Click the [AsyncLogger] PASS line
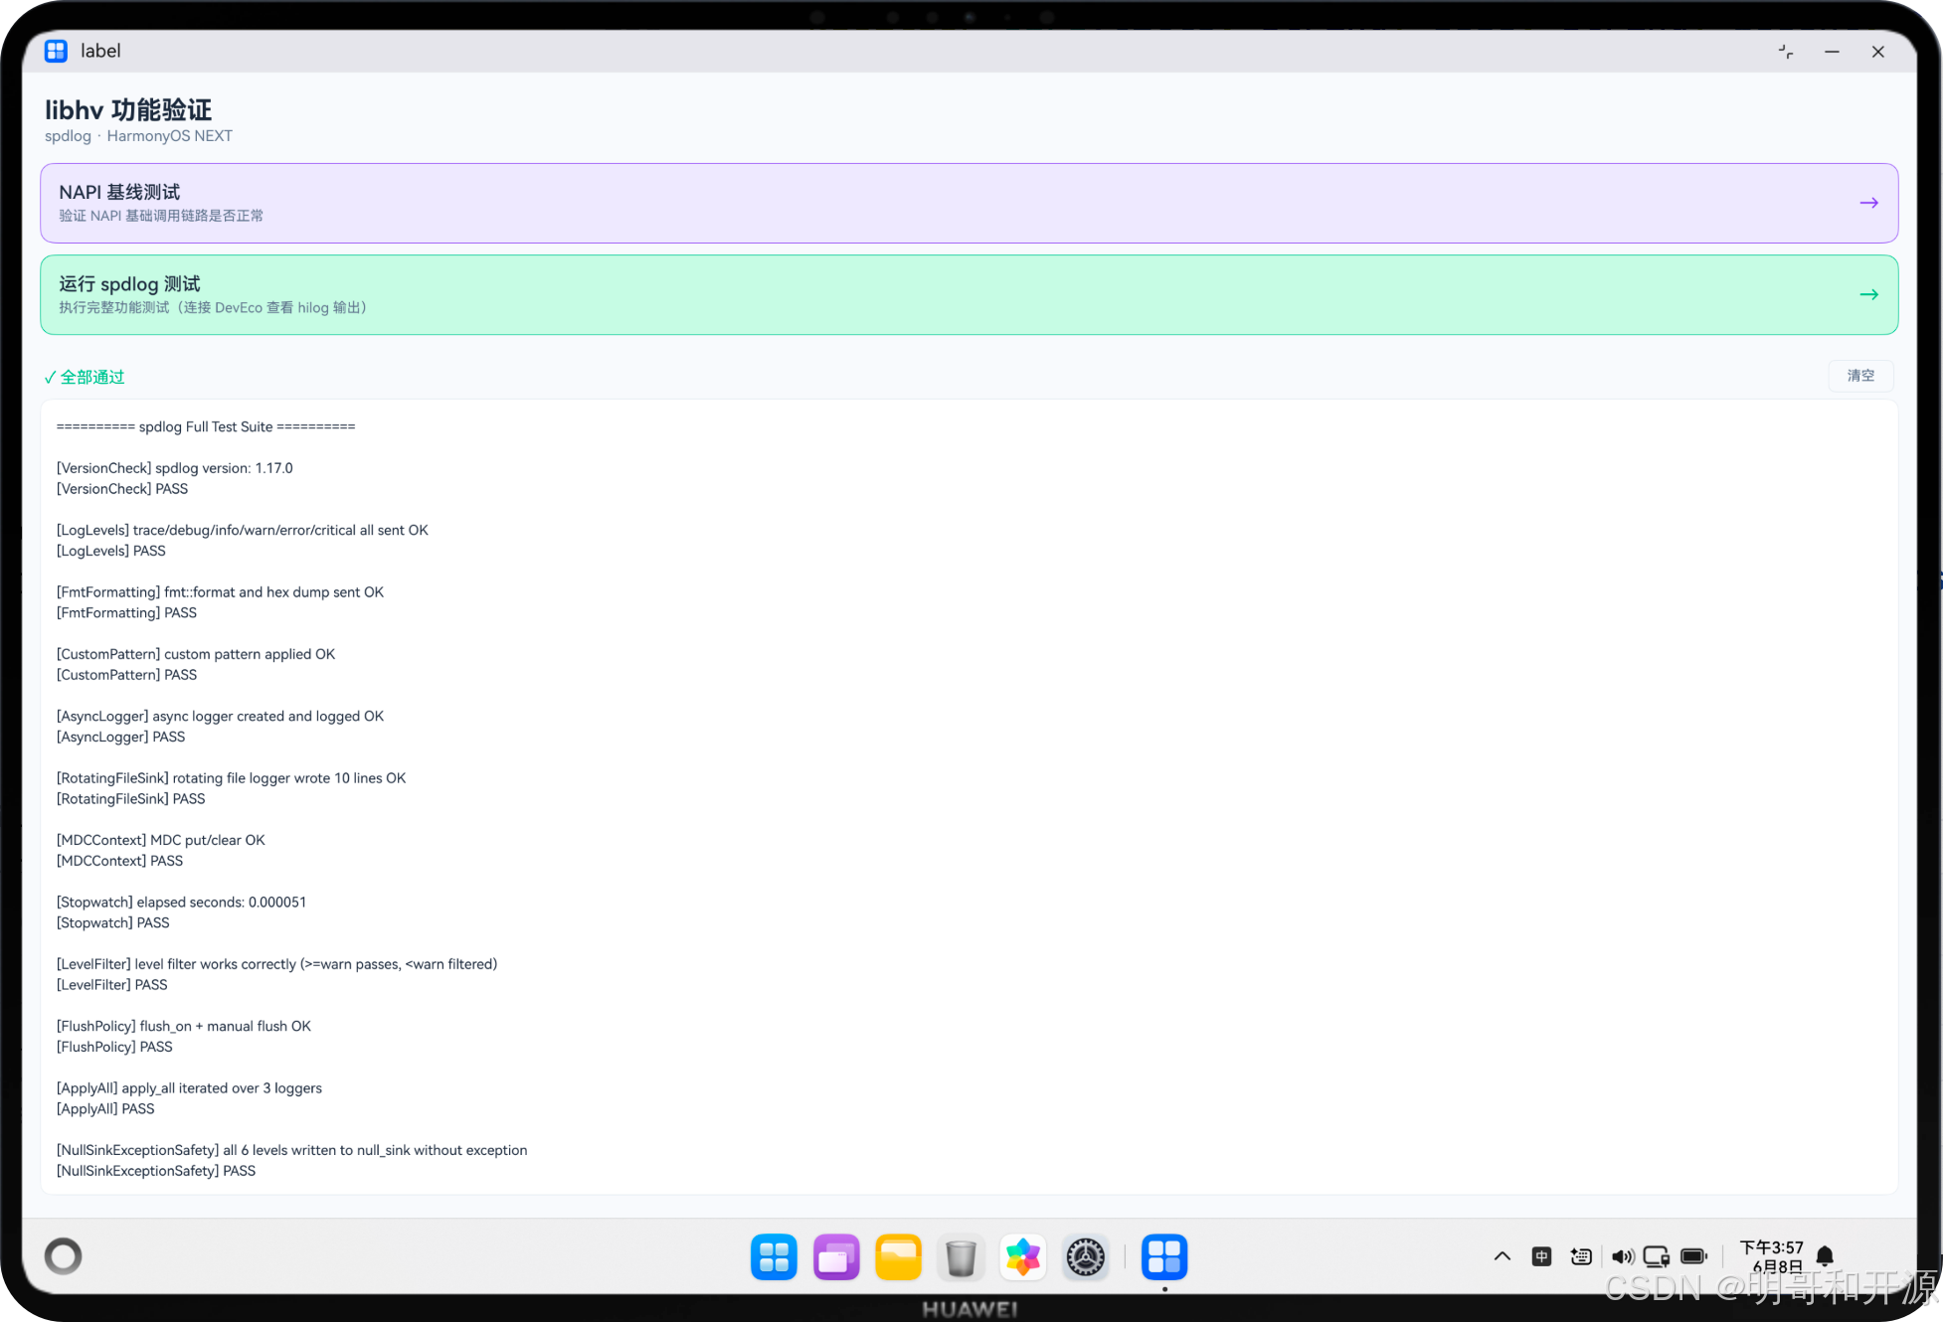Image resolution: width=1943 pixels, height=1322 pixels. click(121, 738)
